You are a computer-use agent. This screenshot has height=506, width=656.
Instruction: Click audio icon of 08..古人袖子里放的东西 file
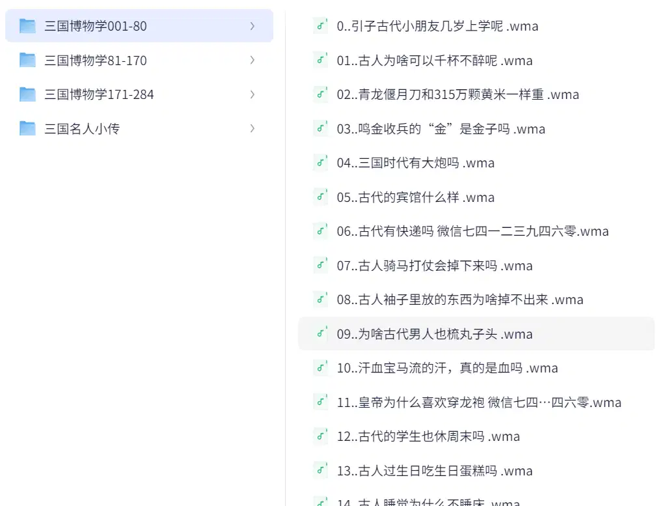[320, 300]
